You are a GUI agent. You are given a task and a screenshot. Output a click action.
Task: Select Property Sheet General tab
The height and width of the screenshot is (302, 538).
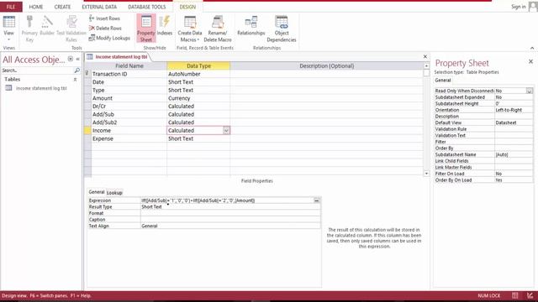443,81
